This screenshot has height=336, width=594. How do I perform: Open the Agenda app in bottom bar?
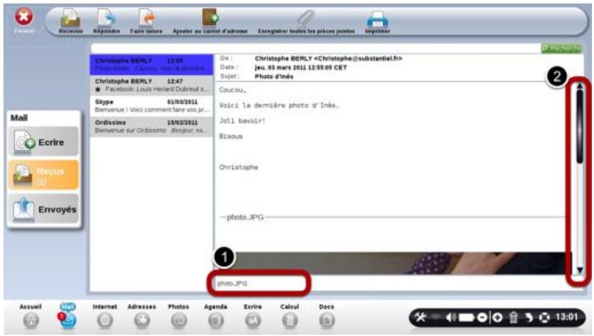[x=216, y=317]
